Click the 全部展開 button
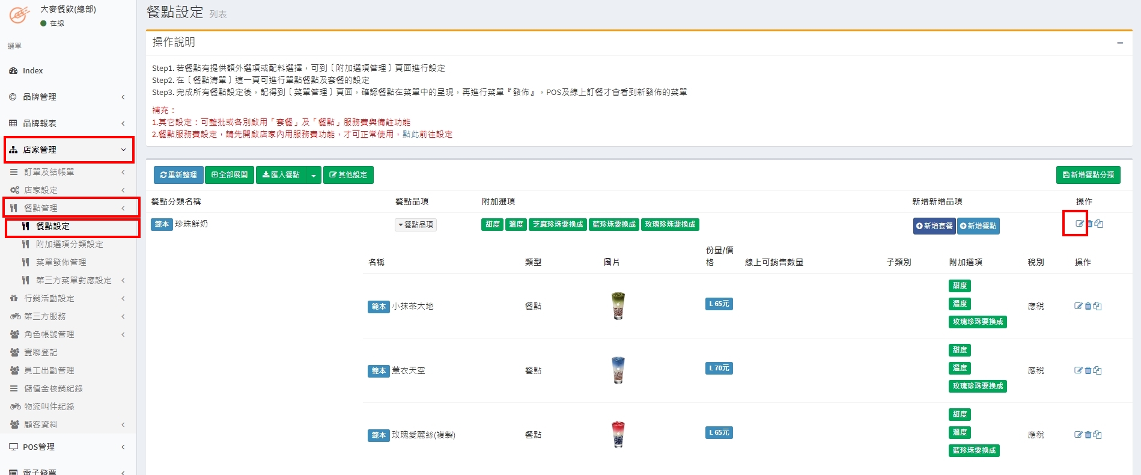 coord(230,175)
